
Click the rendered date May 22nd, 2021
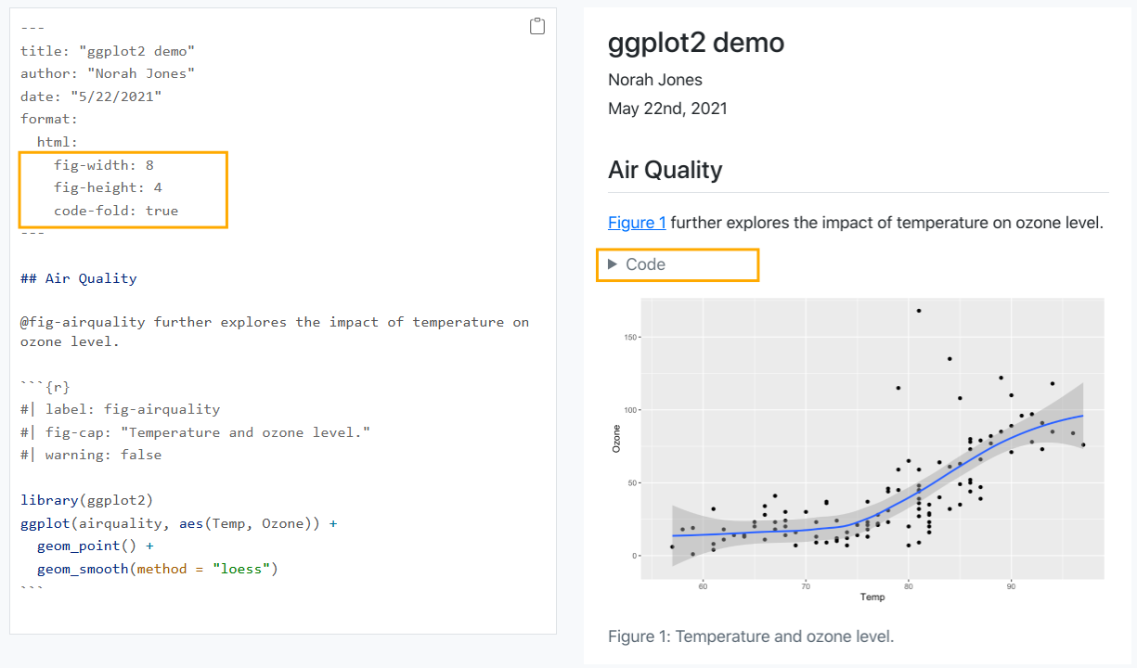pos(667,109)
